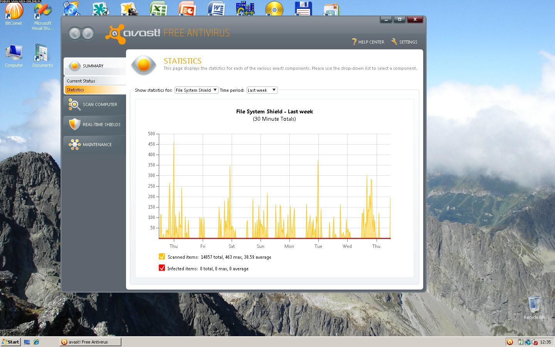
Task: Click the Help Center question mark icon
Action: tap(354, 42)
